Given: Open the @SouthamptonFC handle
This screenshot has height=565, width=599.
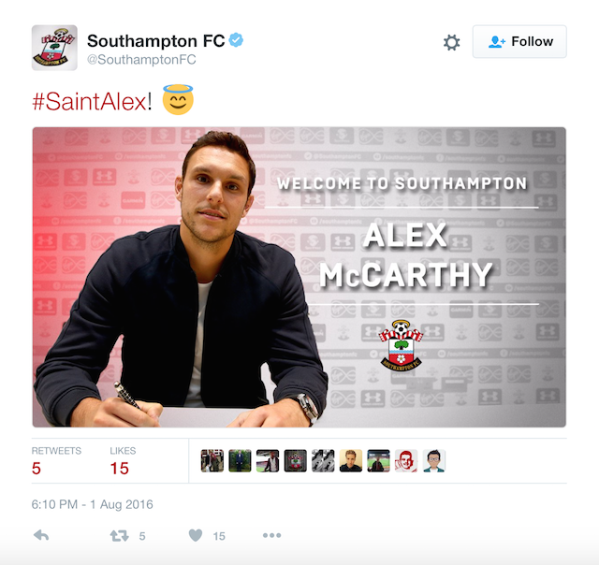Looking at the screenshot, I should (141, 60).
